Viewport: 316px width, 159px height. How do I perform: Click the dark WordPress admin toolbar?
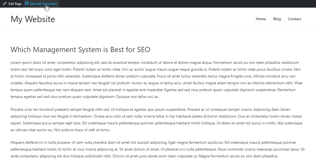coord(163,4)
